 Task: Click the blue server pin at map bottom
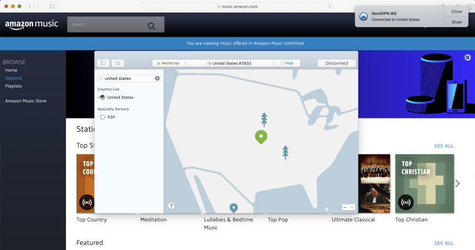coord(234,207)
